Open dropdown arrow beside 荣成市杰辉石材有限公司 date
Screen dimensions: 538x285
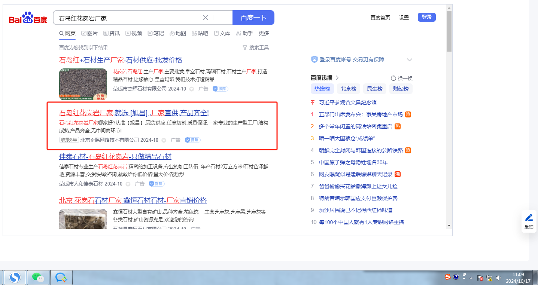191,89
